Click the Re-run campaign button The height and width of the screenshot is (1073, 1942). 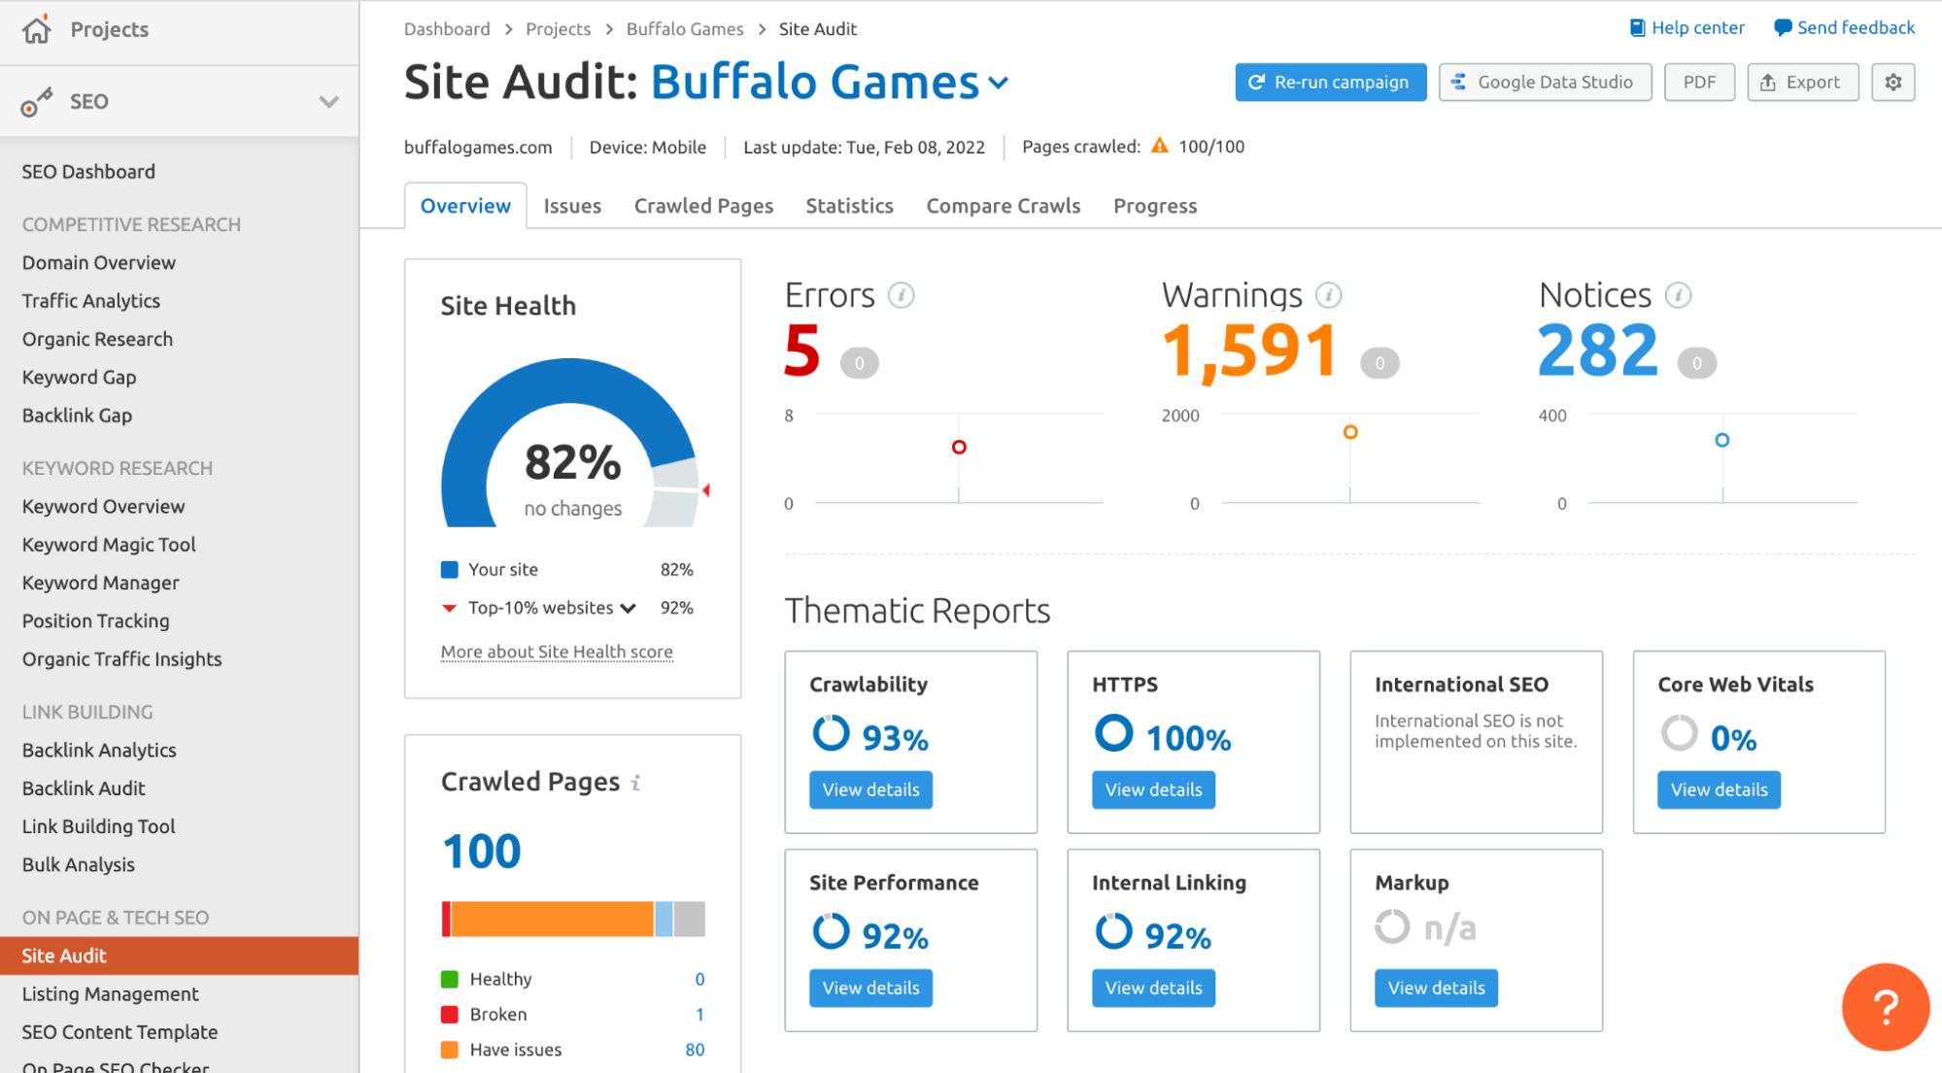[1330, 83]
